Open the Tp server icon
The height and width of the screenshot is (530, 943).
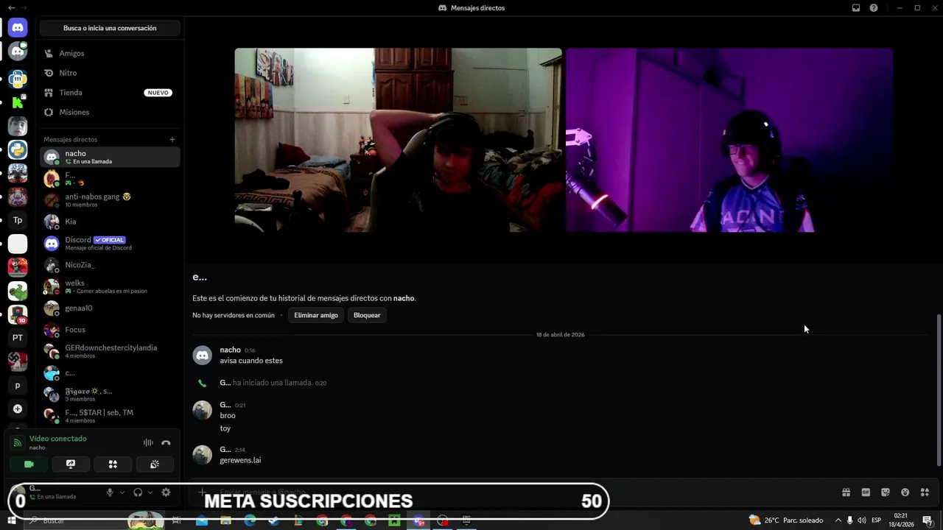point(18,220)
